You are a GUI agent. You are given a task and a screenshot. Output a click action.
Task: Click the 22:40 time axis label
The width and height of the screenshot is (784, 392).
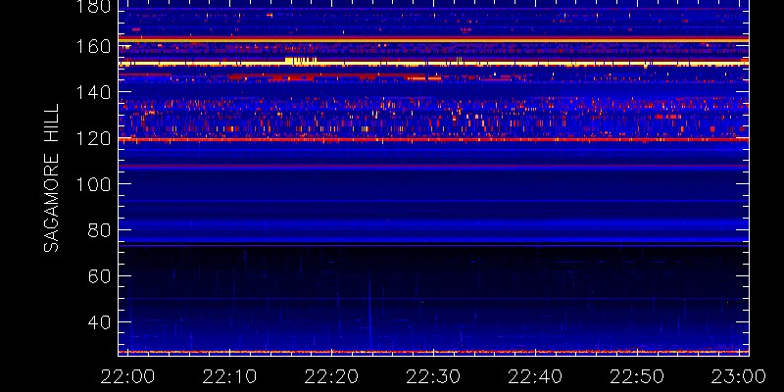pyautogui.click(x=535, y=376)
